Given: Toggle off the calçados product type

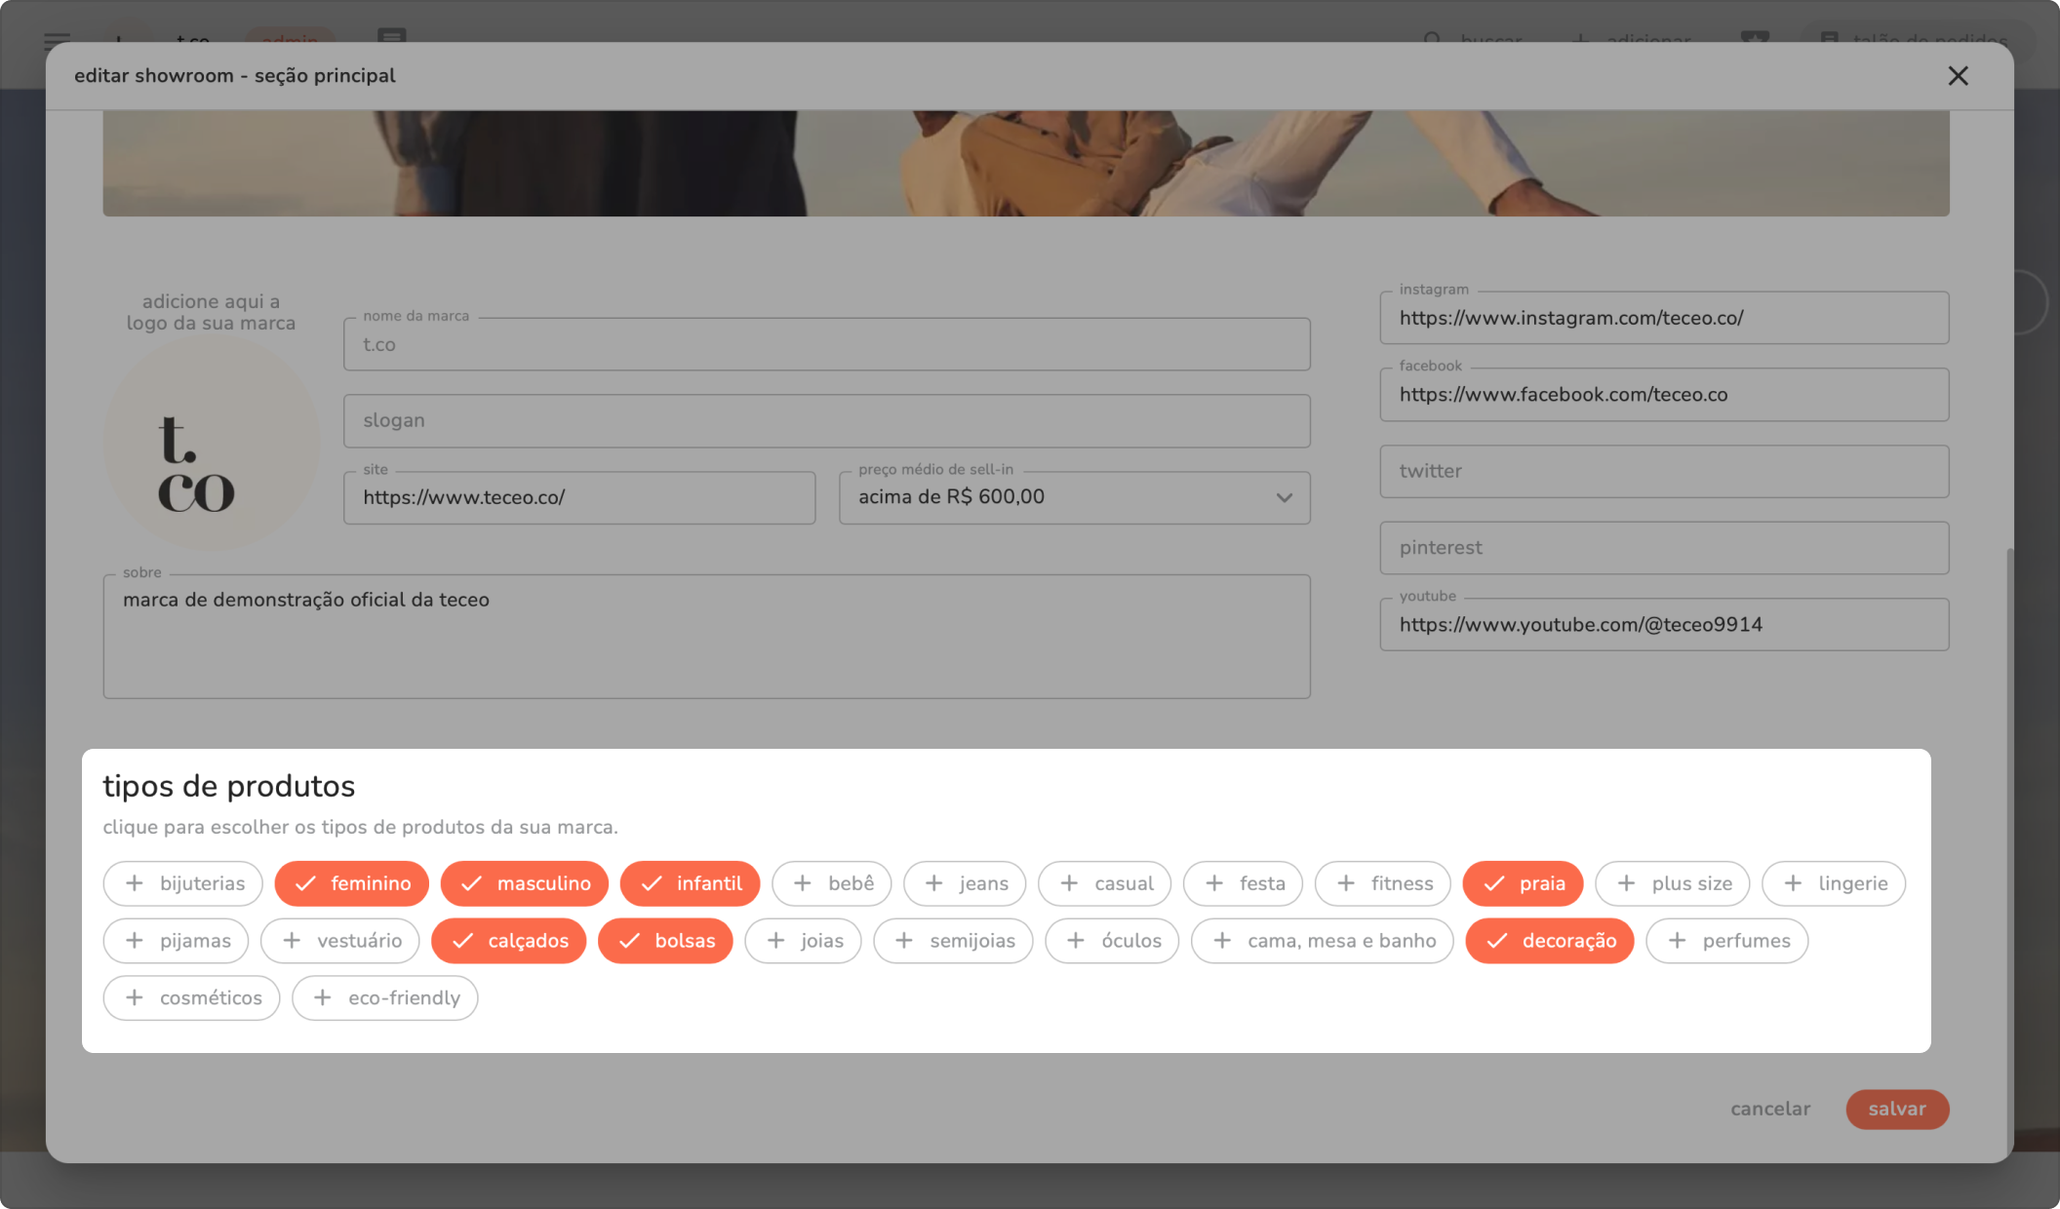Looking at the screenshot, I should [508, 941].
